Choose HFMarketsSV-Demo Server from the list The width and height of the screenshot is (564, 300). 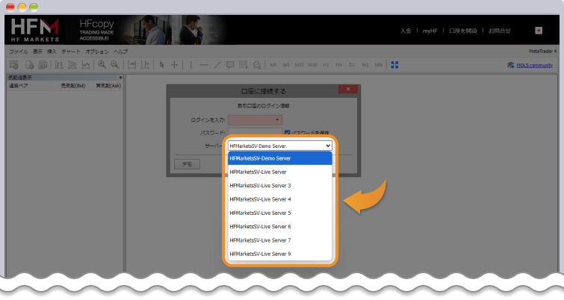pos(280,158)
